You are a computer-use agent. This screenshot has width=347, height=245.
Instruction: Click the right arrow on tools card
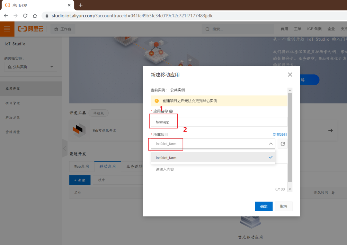330,131
